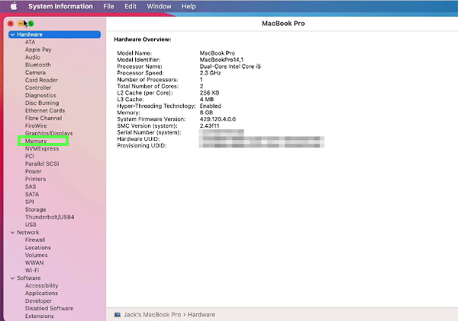The image size is (458, 321).
Task: Select the Software category label
Action: click(29, 278)
